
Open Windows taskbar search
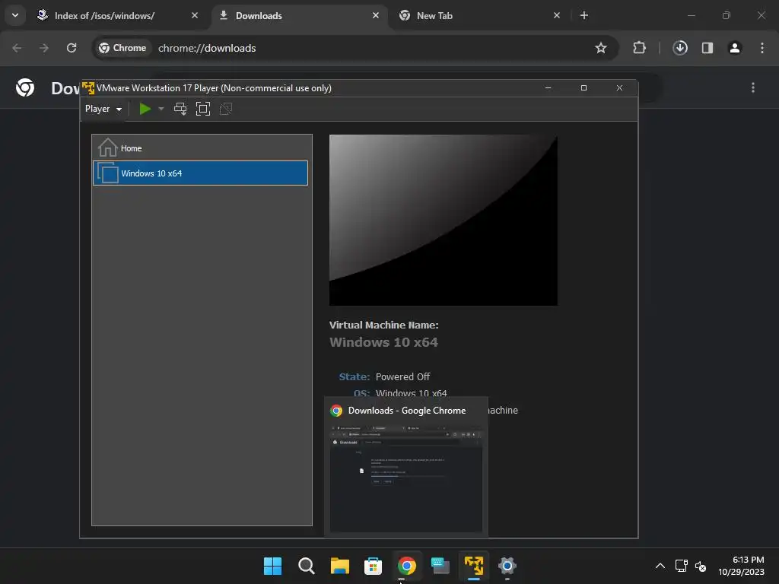pos(306,566)
